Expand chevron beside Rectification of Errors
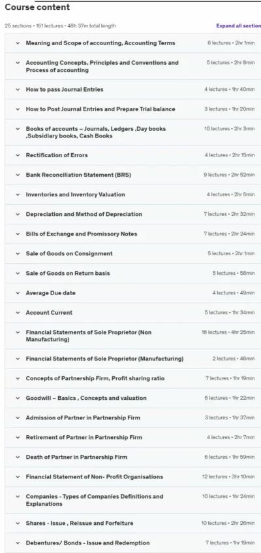Image resolution: width=261 pixels, height=553 pixels. click(x=18, y=155)
